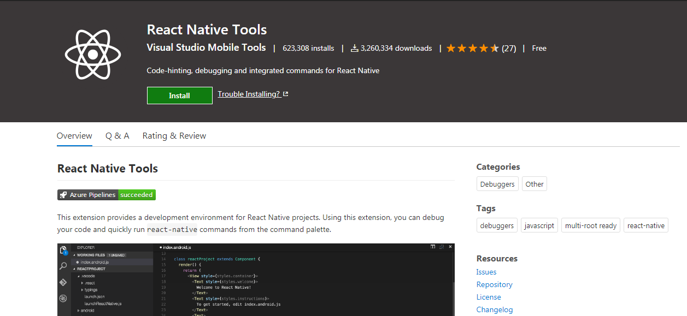Open the Trouble Installing? help link
The image size is (687, 316).
250,94
